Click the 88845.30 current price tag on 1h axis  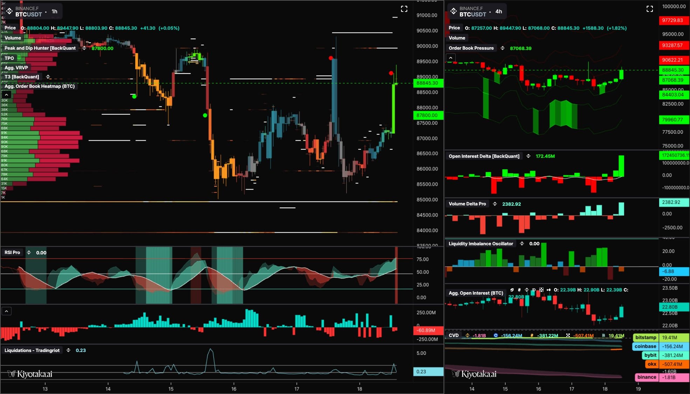coord(428,83)
